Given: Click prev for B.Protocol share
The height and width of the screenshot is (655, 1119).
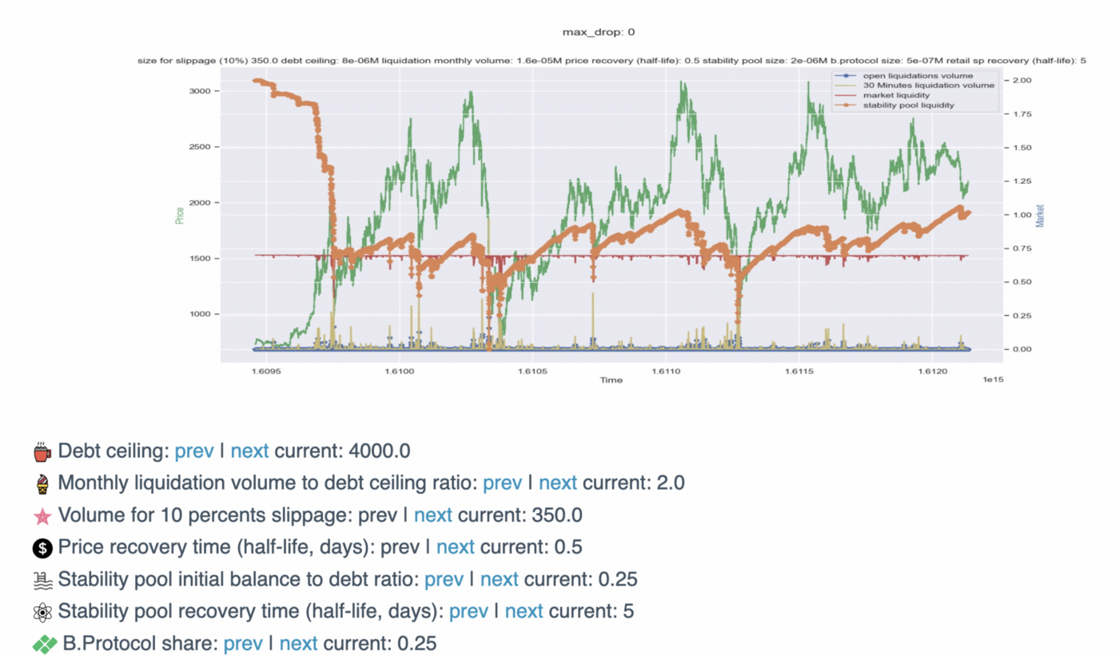Looking at the screenshot, I should 244,642.
